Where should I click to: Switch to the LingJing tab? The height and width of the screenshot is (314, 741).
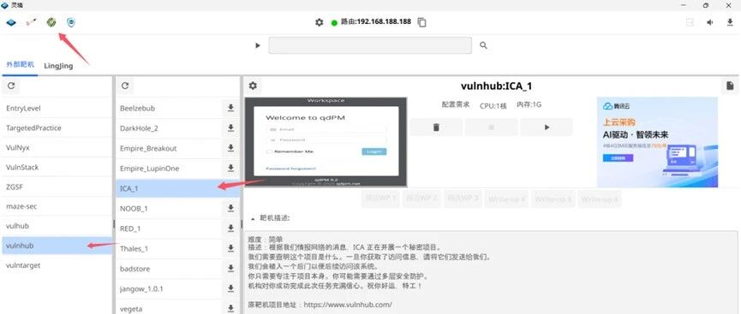coord(58,66)
